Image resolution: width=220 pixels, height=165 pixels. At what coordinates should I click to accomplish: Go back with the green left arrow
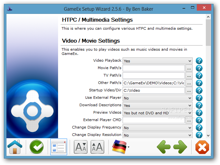[164, 147]
